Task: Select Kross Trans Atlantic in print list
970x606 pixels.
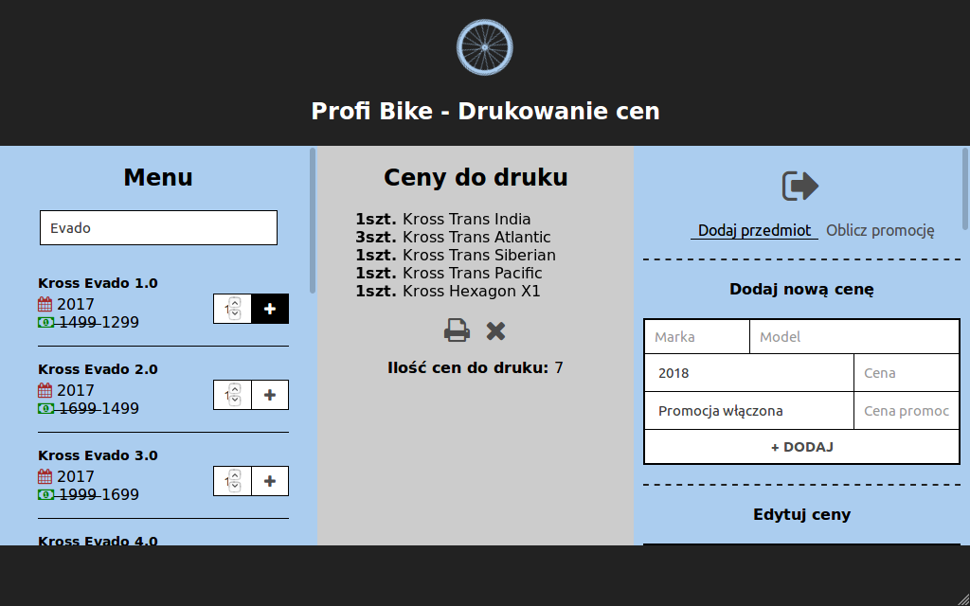Action: 453,238
